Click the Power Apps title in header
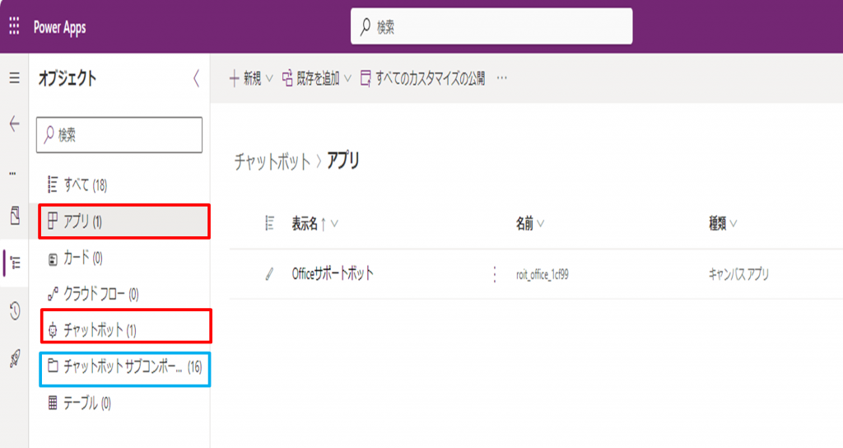The image size is (843, 448). click(x=59, y=27)
